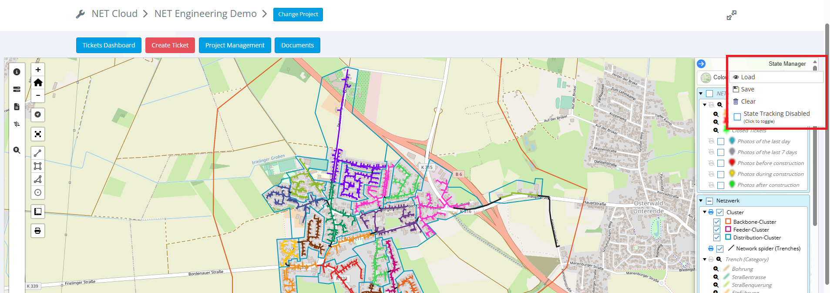This screenshot has width=830, height=293.
Task: Enable Photos of the last day layer
Action: click(x=721, y=141)
